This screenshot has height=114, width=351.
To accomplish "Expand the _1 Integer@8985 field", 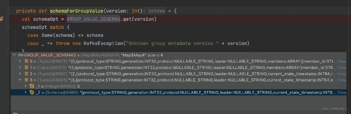I will pyautogui.click(x=25, y=86).
